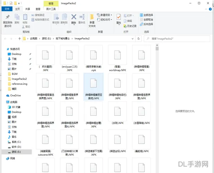The height and width of the screenshot is (173, 214).
Task: Click the Copy To (复制到) icon
Action: click(x=64, y=17)
